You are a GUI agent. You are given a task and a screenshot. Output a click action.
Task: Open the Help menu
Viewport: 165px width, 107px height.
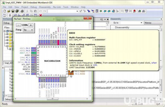click(x=83, y=7)
